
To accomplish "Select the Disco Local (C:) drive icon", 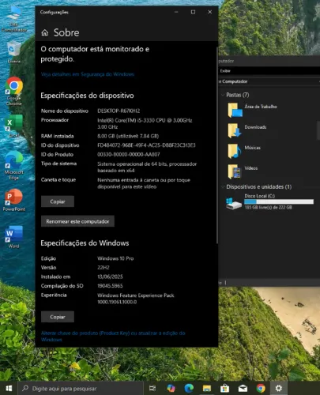I will 234,203.
